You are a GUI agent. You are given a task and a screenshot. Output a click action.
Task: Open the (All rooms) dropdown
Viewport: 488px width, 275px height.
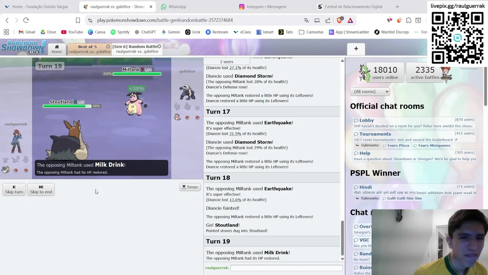[x=370, y=91]
